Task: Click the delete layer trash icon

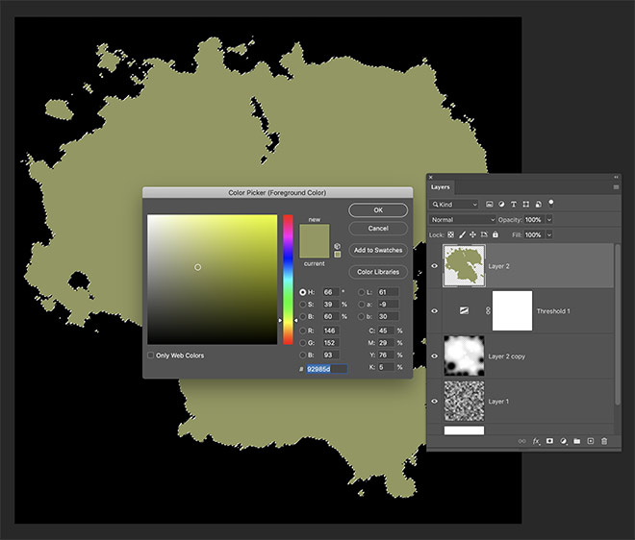Action: pos(604,441)
